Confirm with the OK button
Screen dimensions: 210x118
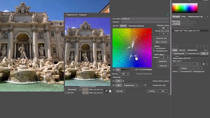(x=163, y=91)
